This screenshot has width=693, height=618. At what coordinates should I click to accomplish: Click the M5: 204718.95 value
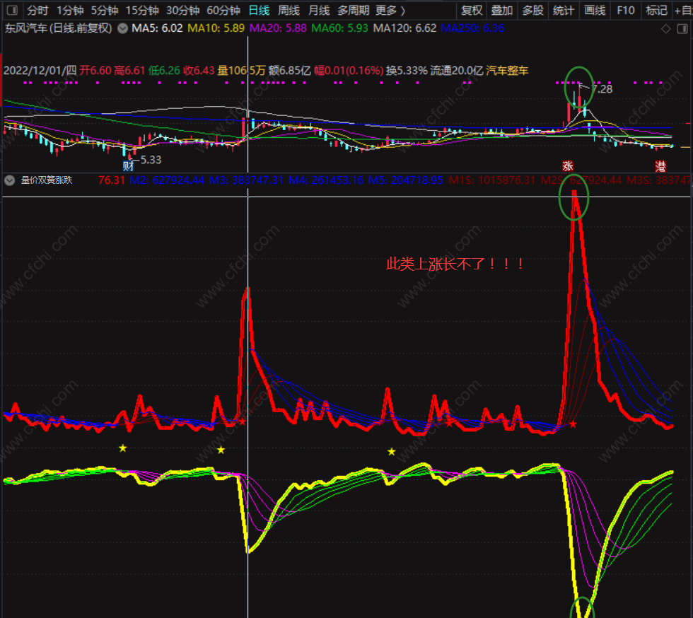tap(406, 180)
